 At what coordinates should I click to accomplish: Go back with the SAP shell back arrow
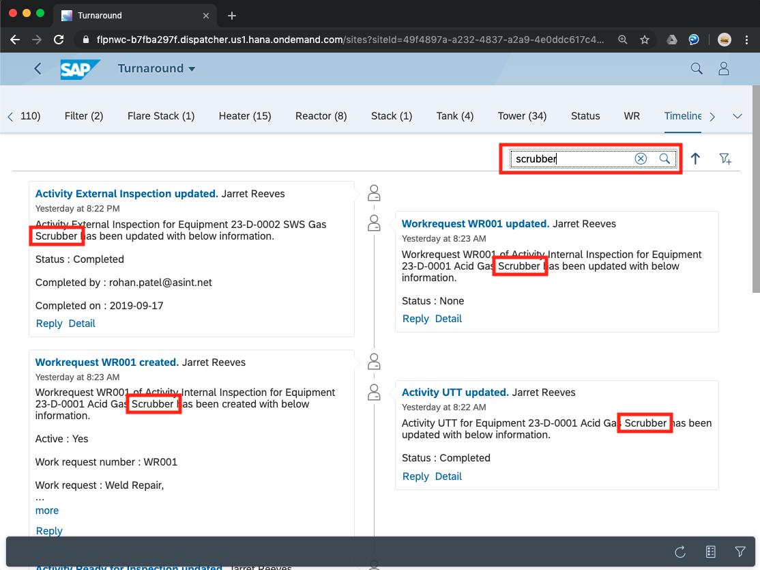tap(38, 68)
